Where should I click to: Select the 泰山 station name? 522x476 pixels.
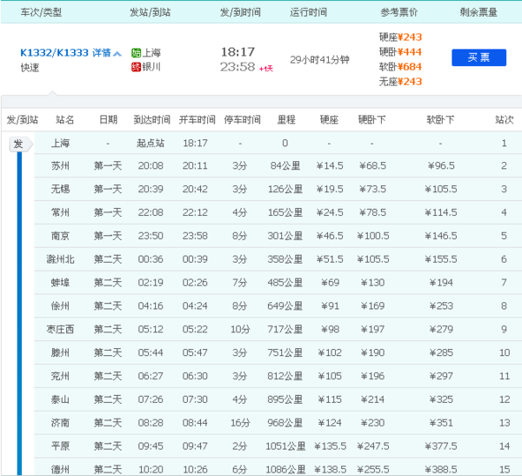click(60, 399)
